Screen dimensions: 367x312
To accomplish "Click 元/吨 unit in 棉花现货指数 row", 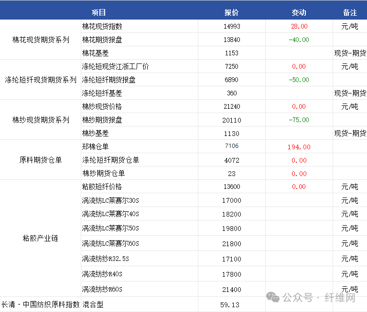I will coord(350,26).
